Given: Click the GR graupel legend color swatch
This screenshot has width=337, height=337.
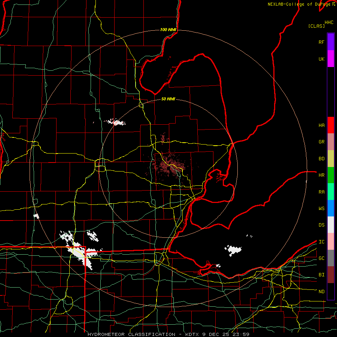Looking at the screenshot, I should click(x=331, y=142).
